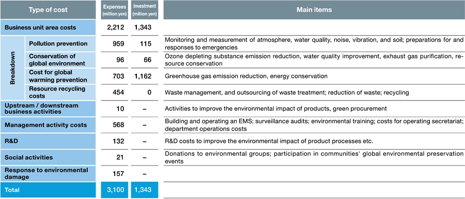This screenshot has height=199, width=465.
Task: Click the investment dash in Upstream / downstream row
Action: (x=145, y=109)
